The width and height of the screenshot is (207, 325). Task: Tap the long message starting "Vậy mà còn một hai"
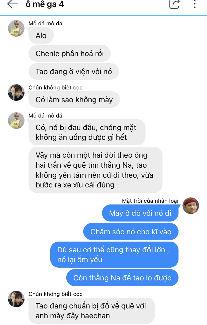coord(95,170)
